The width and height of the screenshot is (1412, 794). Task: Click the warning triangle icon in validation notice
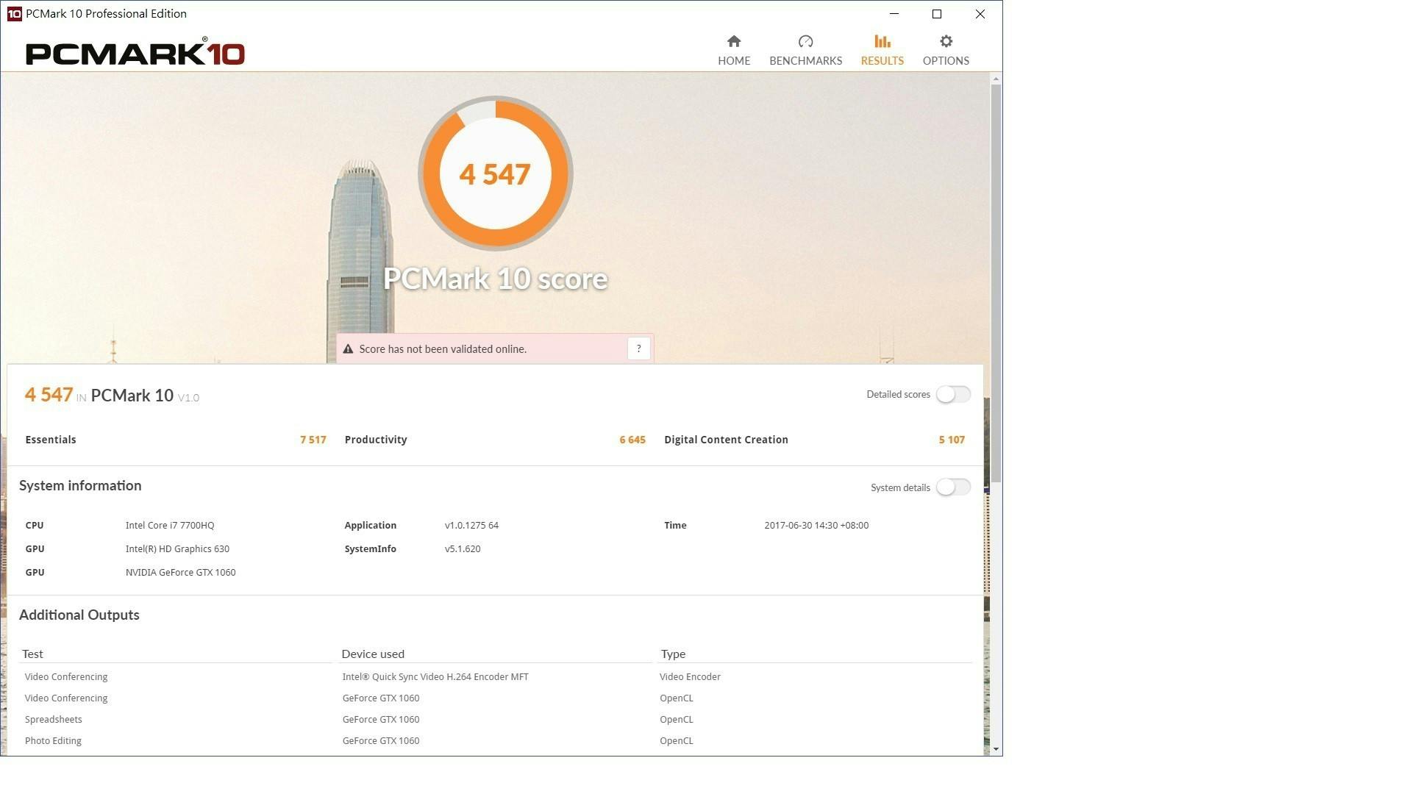tap(348, 349)
